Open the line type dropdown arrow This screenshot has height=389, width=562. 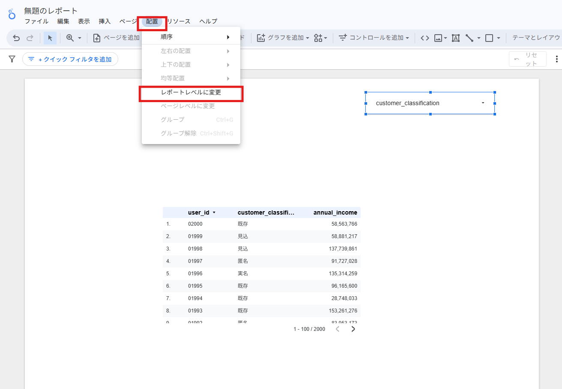tap(478, 38)
